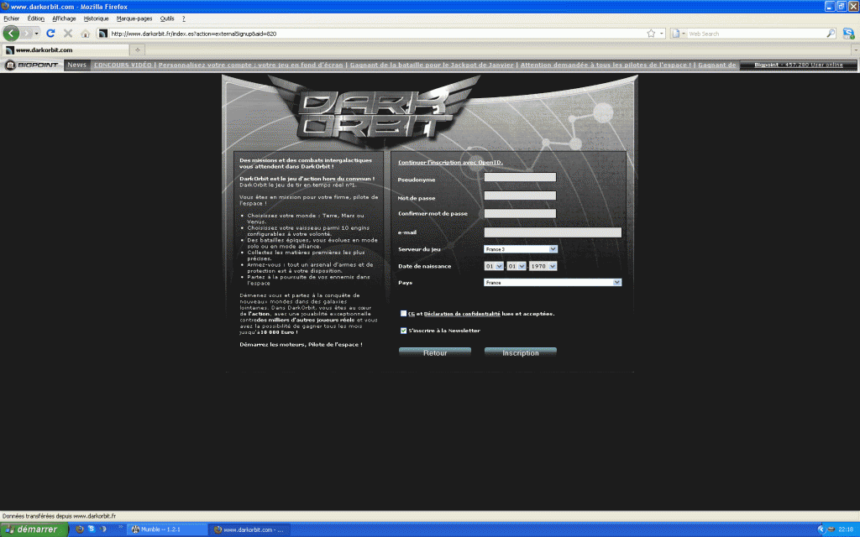This screenshot has height=537, width=860.
Task: Click the Retour button
Action: point(435,353)
